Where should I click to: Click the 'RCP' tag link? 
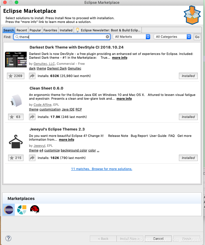[x=79, y=109]
